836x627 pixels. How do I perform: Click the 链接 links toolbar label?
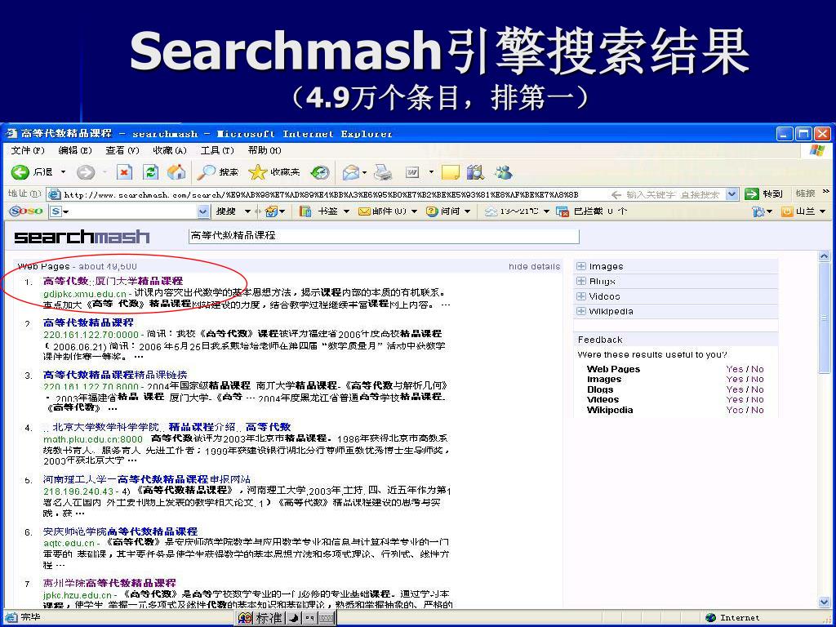[805, 193]
